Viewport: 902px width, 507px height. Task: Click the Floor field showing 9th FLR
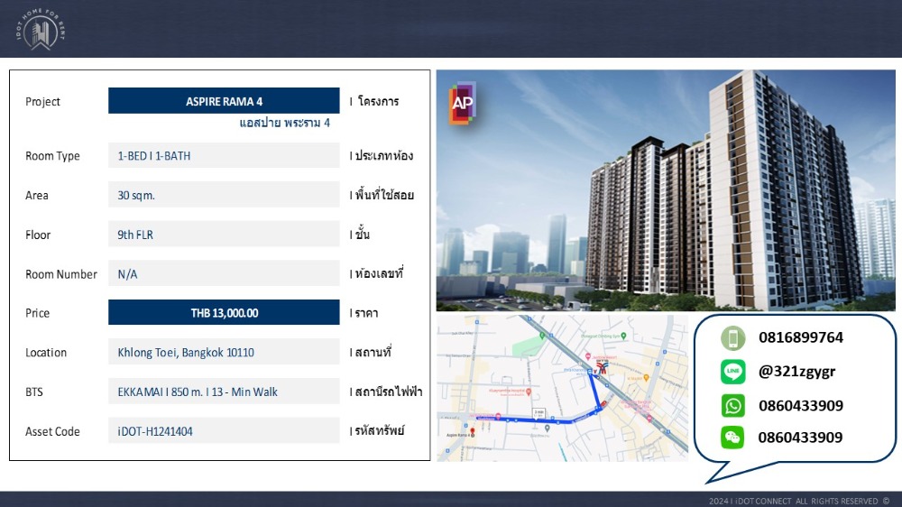coord(224,235)
